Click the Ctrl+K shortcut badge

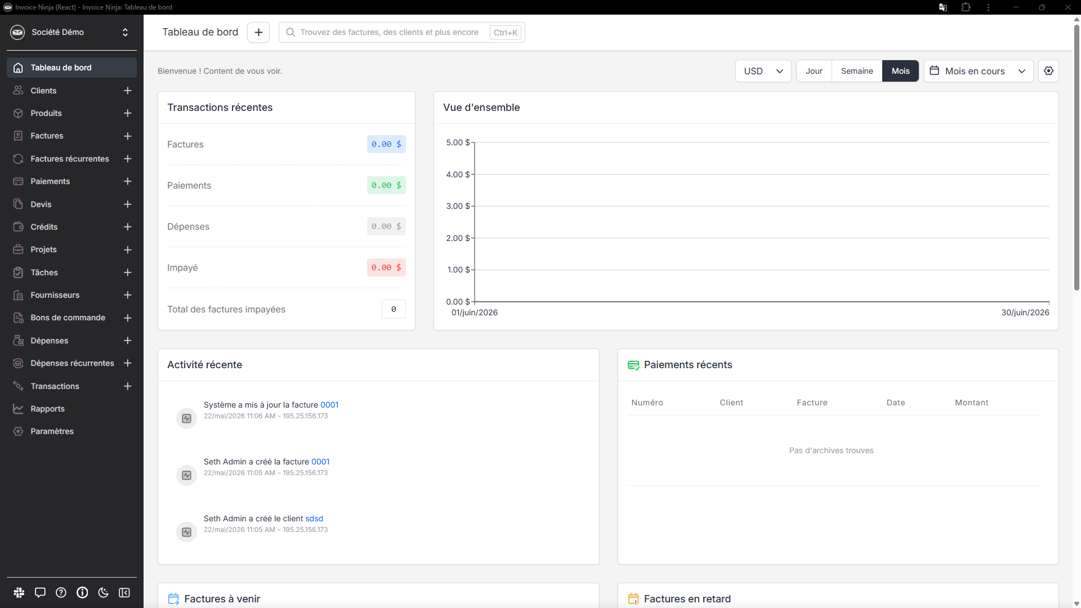click(505, 33)
